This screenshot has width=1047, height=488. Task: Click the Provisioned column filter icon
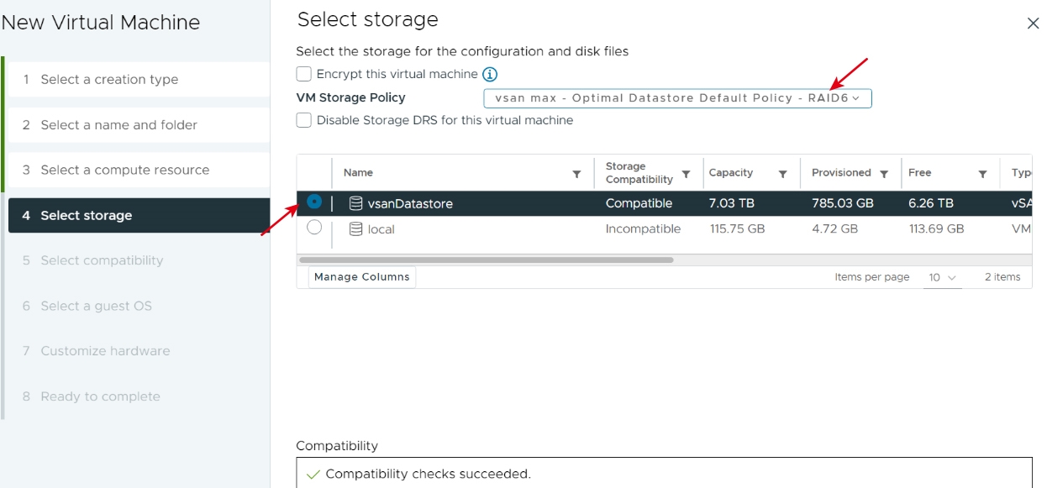coord(884,174)
